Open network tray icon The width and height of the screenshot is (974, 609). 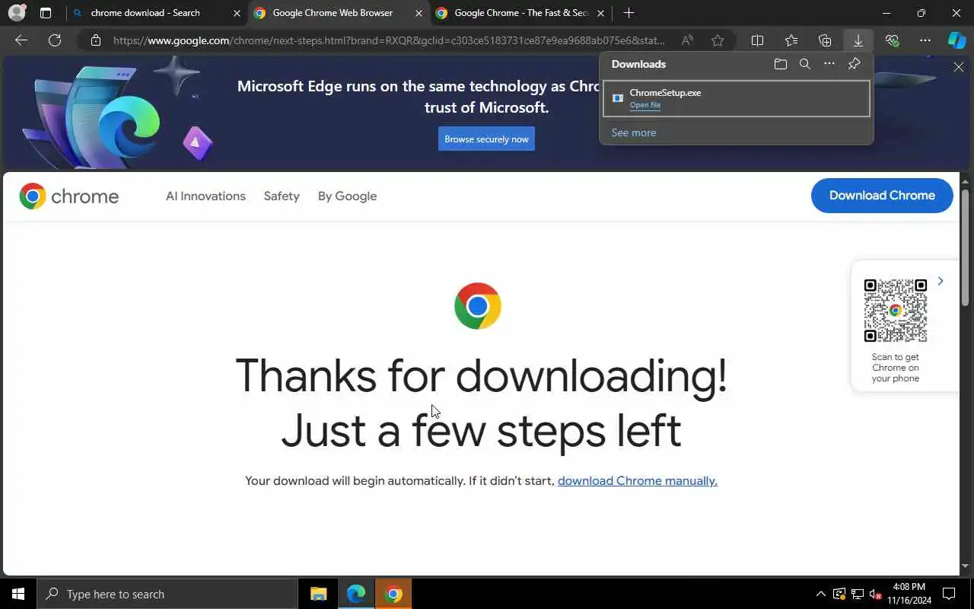point(857,594)
